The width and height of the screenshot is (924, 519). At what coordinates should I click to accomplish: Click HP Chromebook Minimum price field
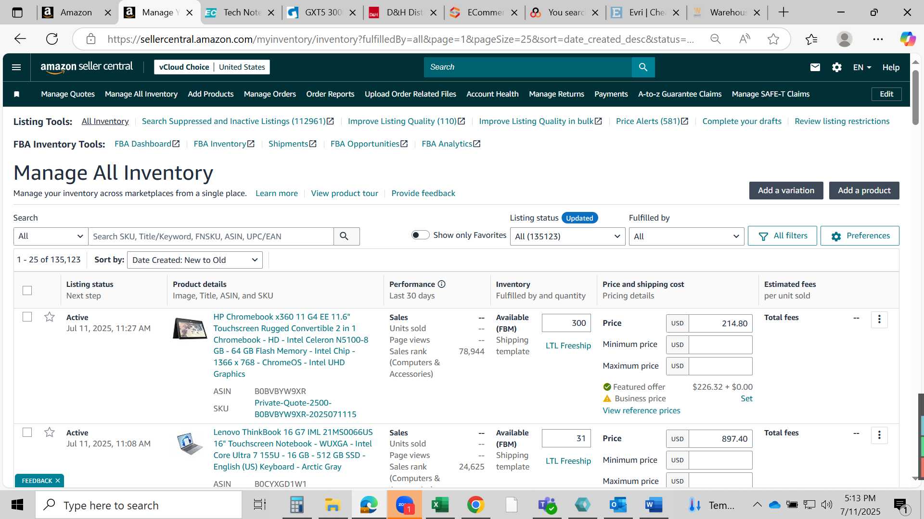[720, 345]
